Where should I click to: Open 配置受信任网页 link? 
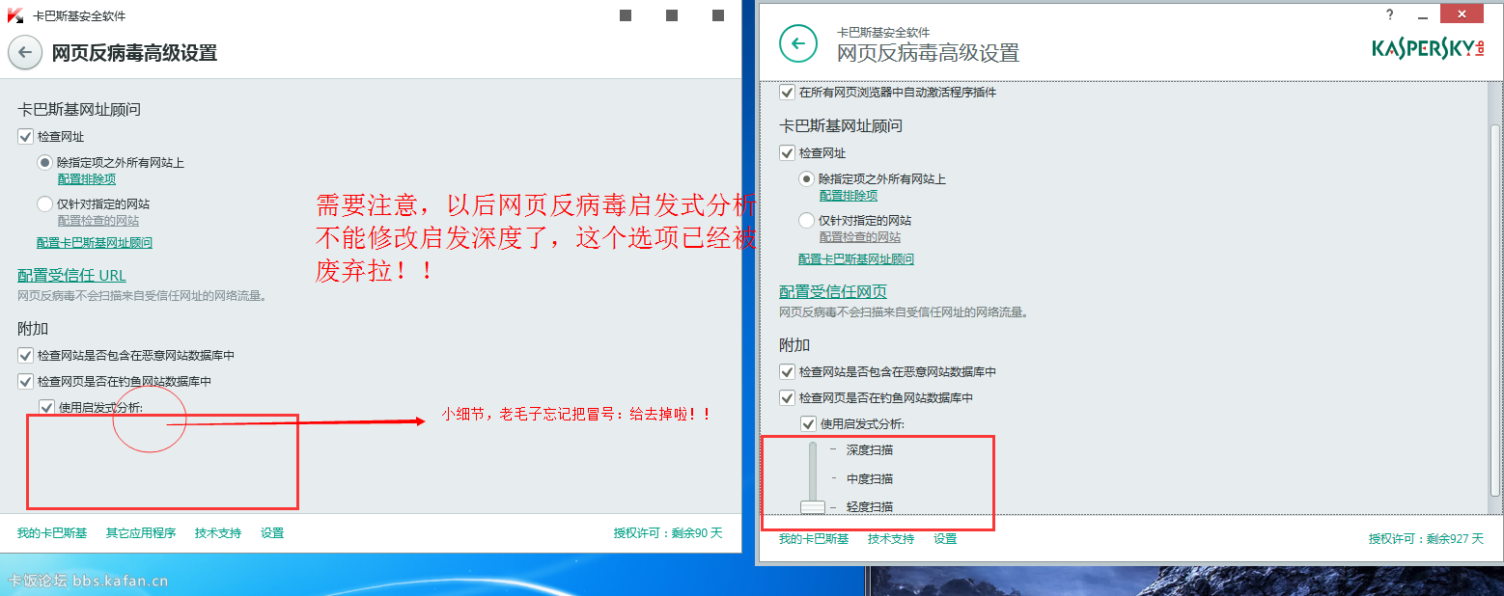(x=833, y=292)
